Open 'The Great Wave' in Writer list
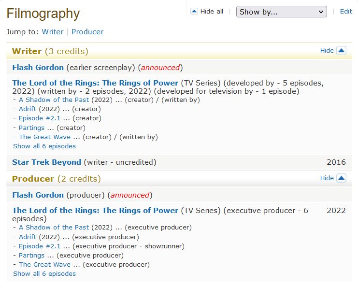The image size is (358, 286). [x=45, y=137]
